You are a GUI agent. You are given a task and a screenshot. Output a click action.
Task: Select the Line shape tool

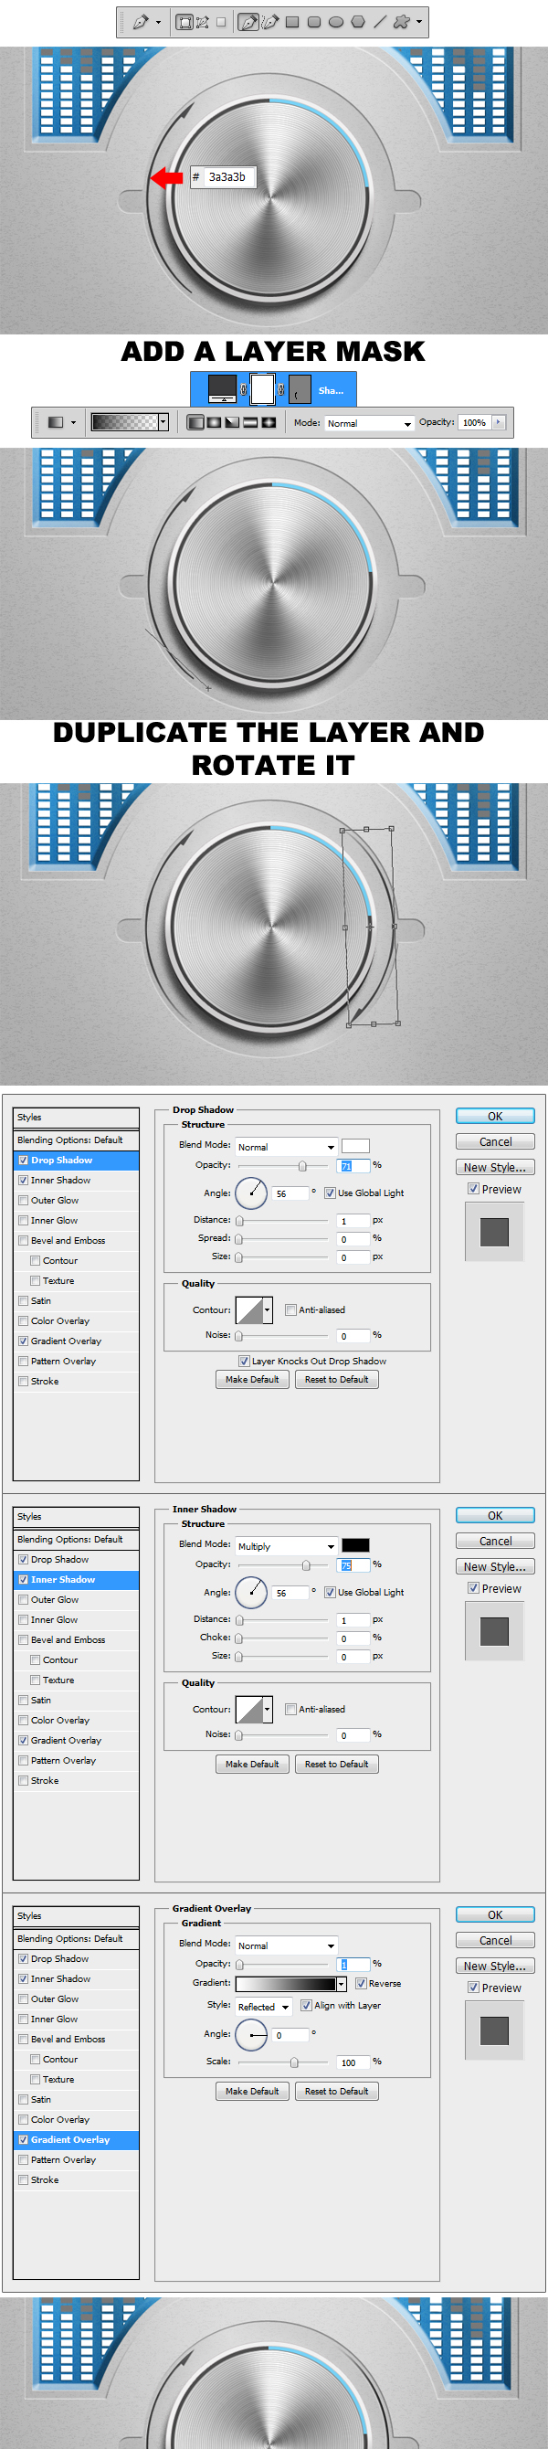(x=380, y=22)
